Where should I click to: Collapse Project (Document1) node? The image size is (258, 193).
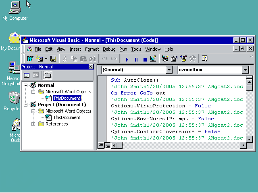point(25,105)
